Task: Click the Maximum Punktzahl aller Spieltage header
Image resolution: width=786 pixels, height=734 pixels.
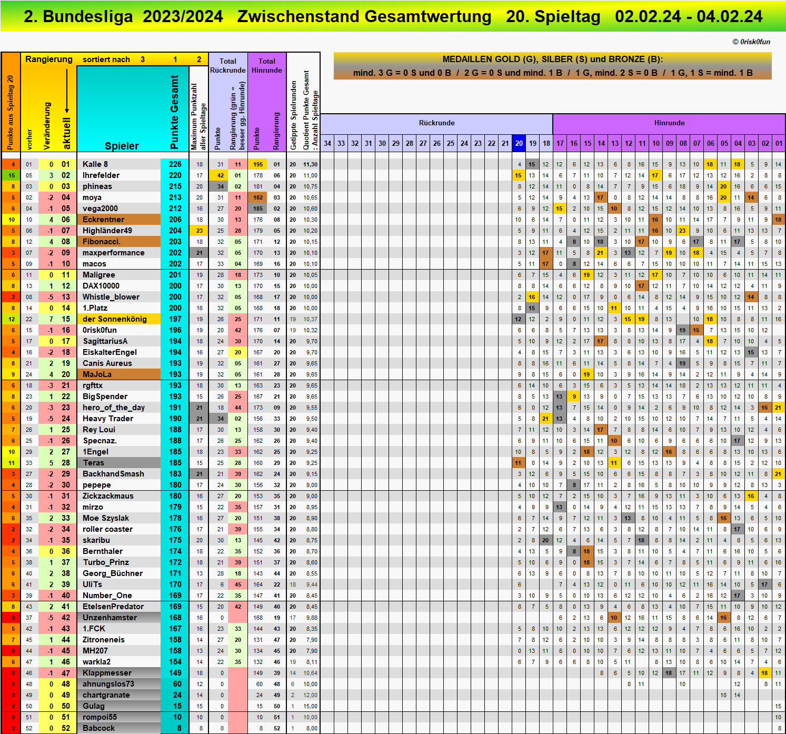Action: tap(198, 117)
